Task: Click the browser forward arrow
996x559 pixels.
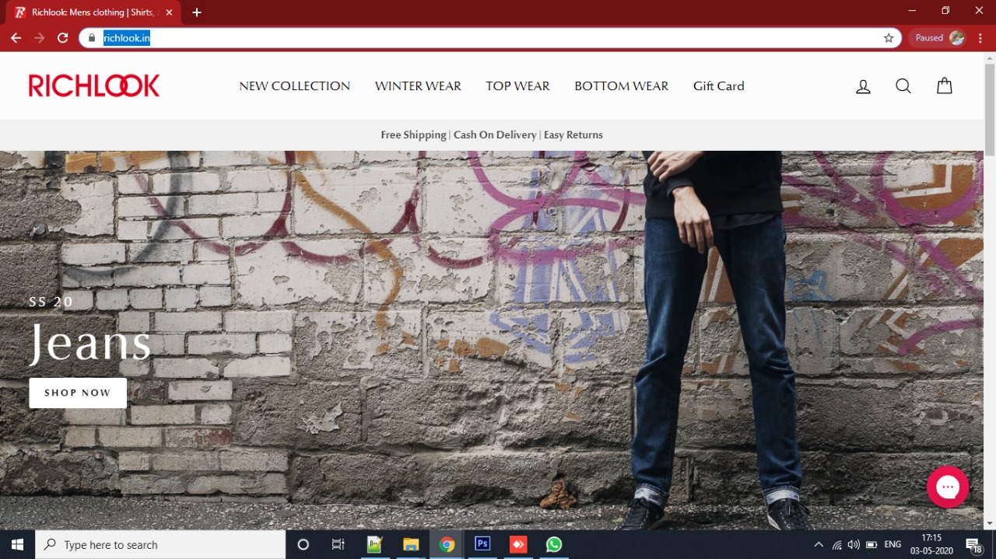Action: click(40, 37)
